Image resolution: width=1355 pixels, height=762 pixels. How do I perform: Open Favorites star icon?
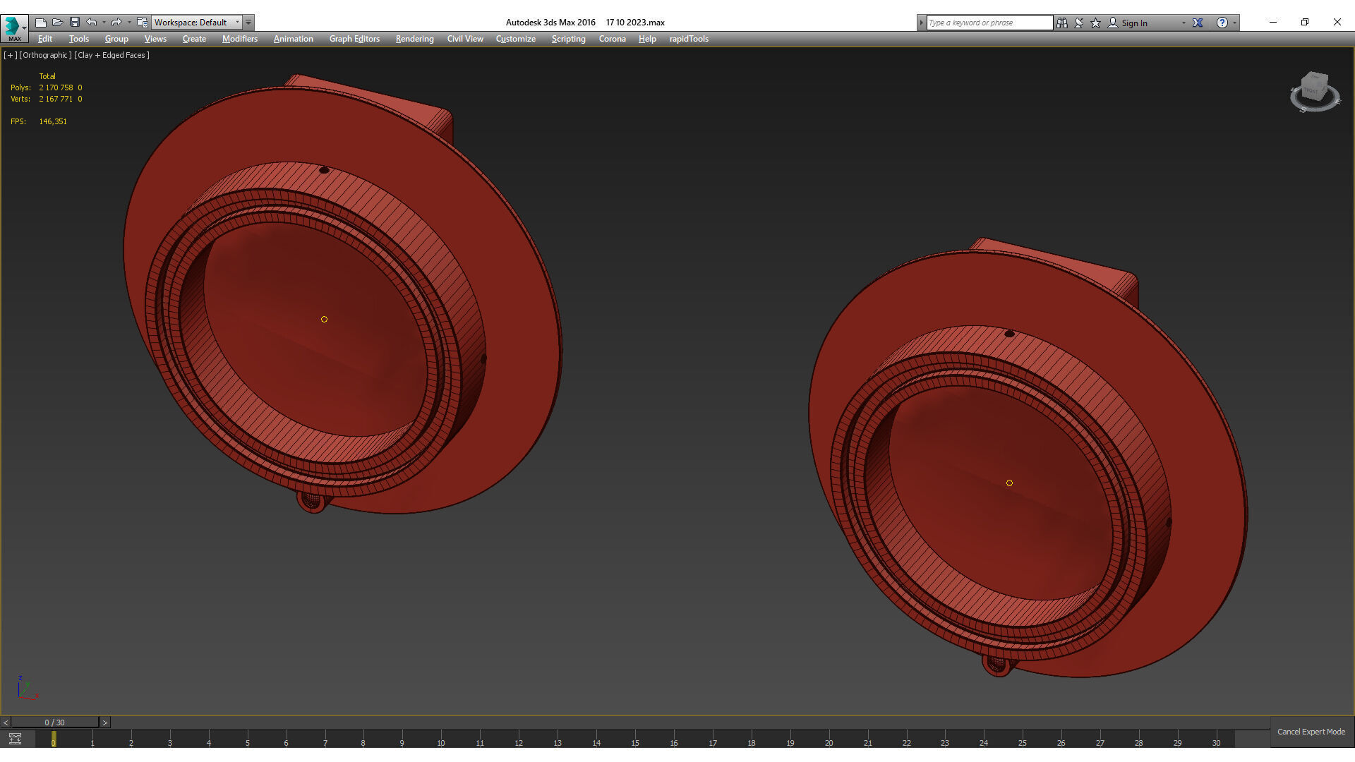pyautogui.click(x=1096, y=23)
